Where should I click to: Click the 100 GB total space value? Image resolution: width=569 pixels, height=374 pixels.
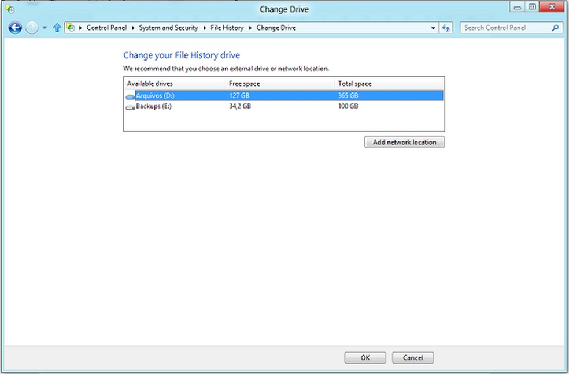pos(348,106)
